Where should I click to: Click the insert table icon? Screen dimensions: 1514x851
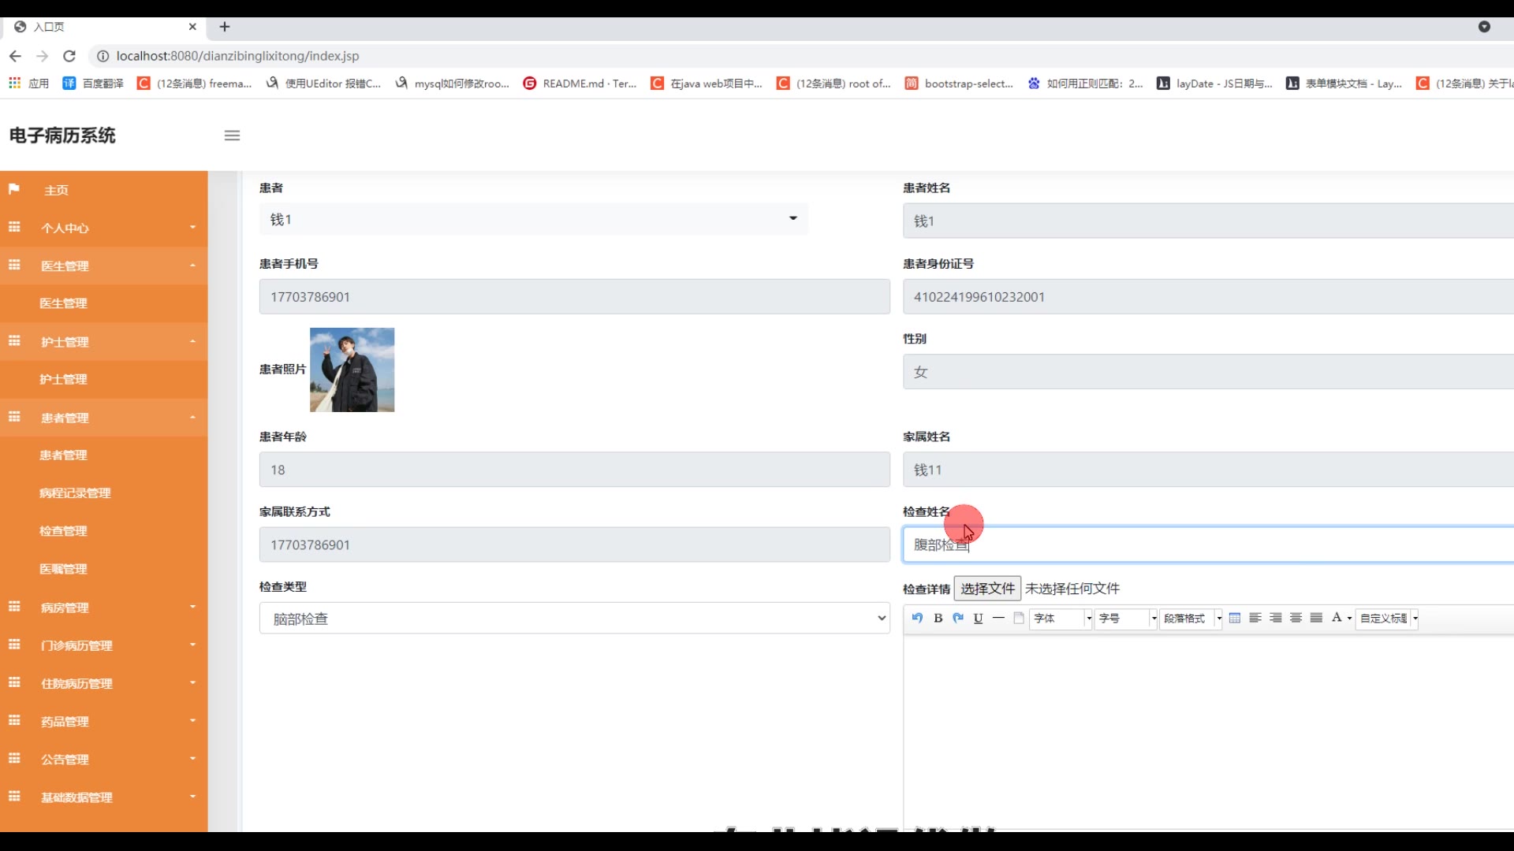pyautogui.click(x=1235, y=619)
